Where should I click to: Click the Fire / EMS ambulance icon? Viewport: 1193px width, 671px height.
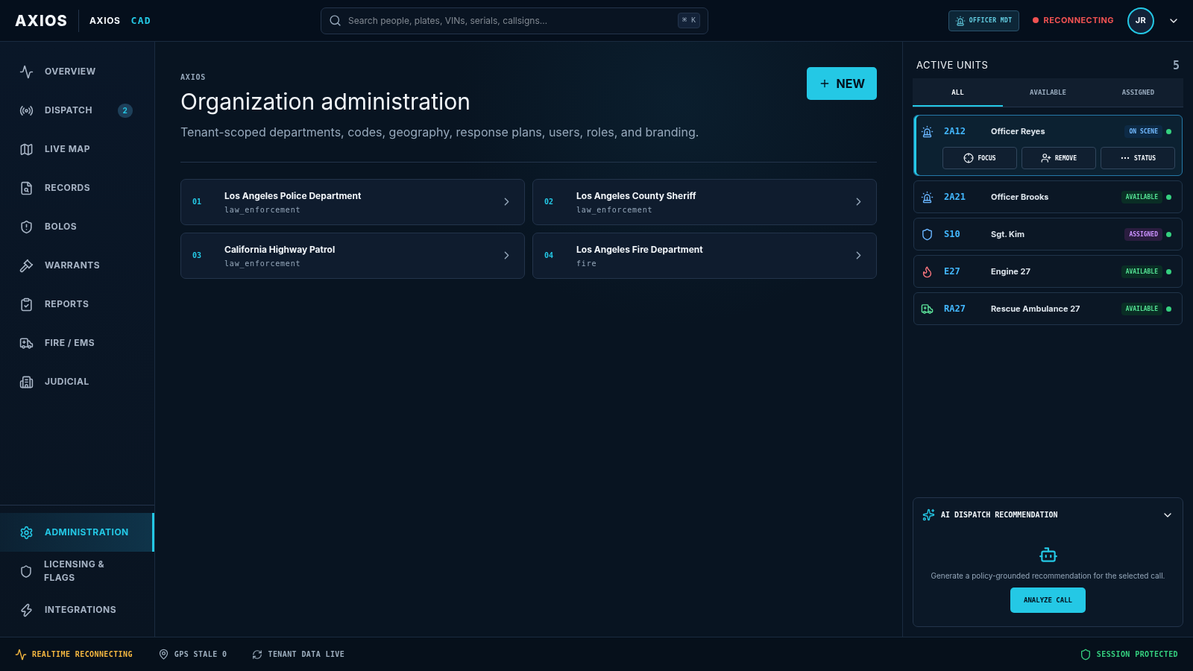27,343
